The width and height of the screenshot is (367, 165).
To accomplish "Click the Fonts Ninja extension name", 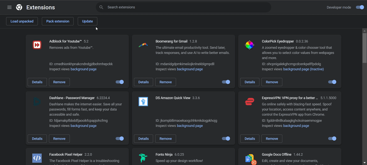I will [x=164, y=155].
